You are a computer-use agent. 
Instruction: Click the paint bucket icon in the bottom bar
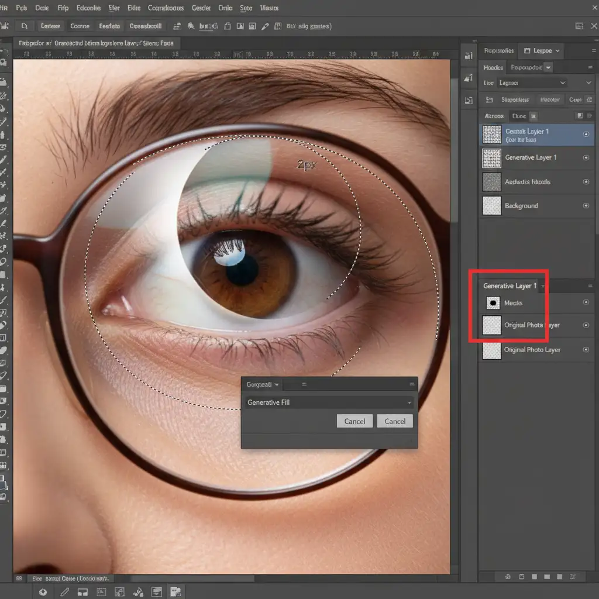[x=139, y=592]
